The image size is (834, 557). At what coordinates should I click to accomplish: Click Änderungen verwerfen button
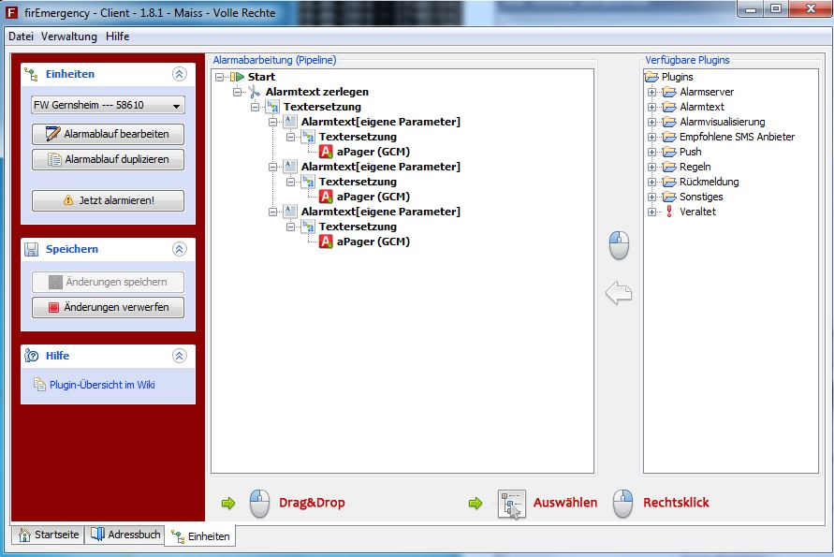(108, 307)
